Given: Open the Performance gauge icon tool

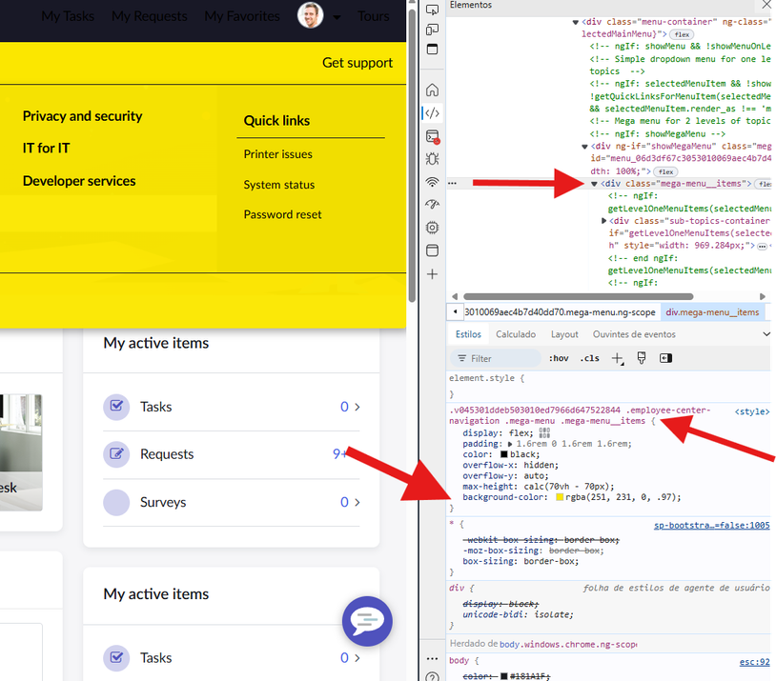Looking at the screenshot, I should click(432, 204).
